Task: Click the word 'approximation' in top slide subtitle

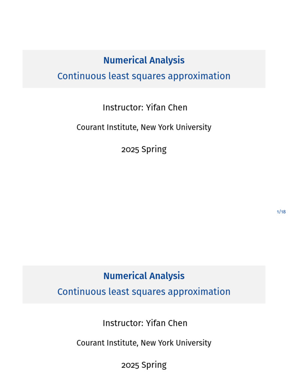Action: (199, 76)
